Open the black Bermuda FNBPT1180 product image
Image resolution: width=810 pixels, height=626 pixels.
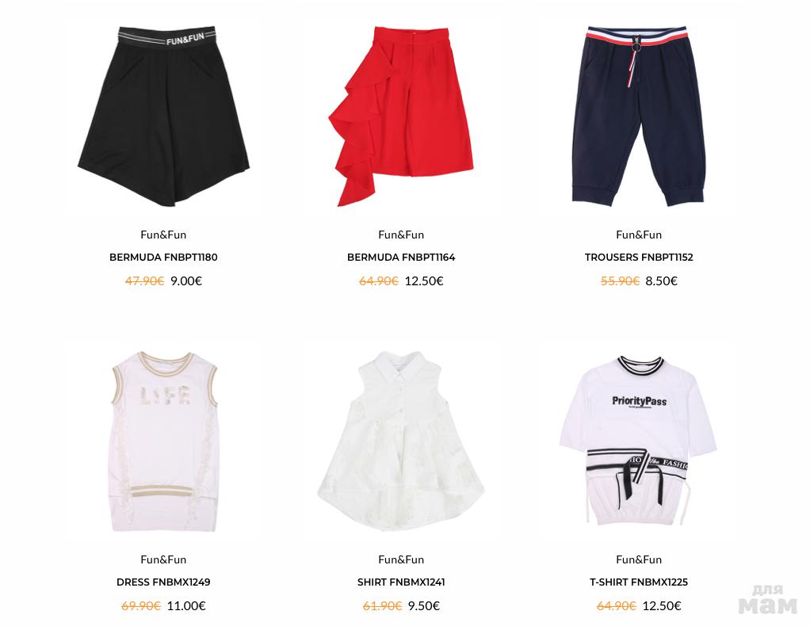click(x=163, y=116)
